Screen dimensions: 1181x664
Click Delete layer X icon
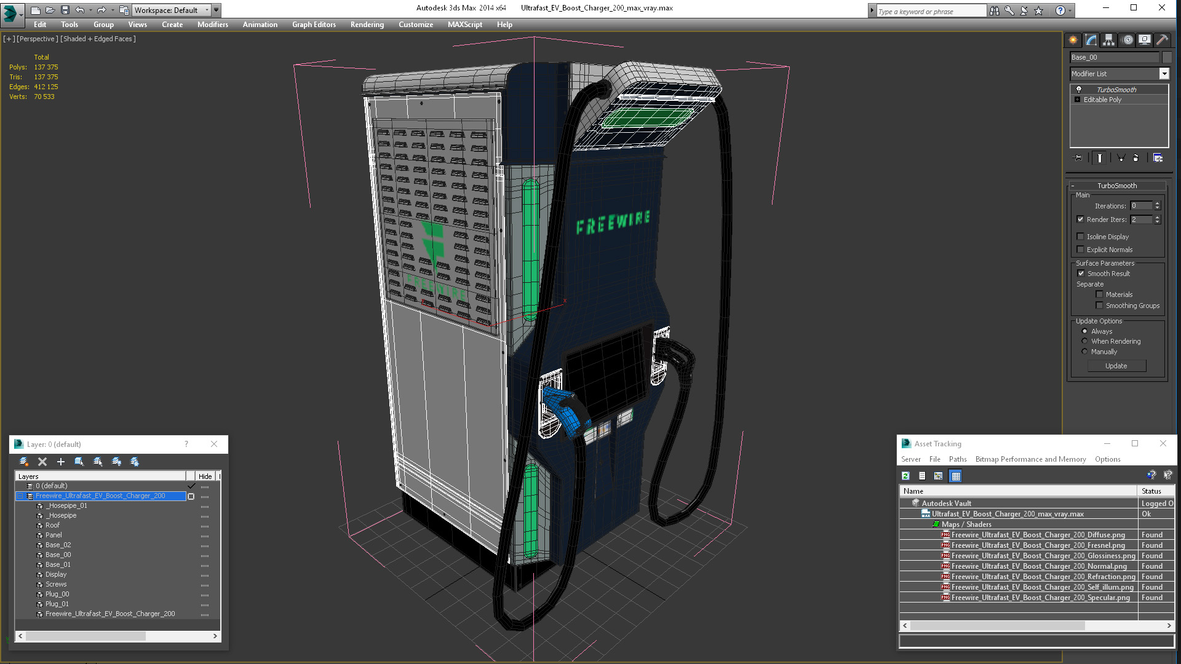[x=42, y=462]
